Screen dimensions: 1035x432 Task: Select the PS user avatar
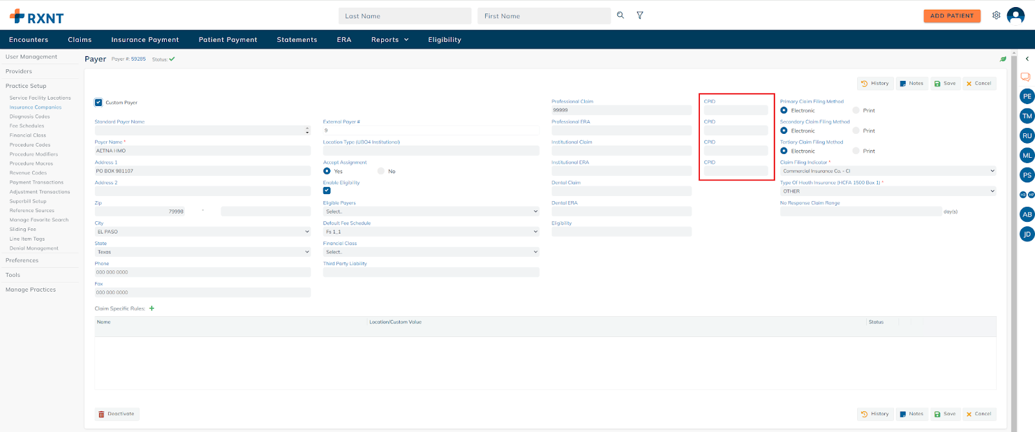coord(1027,175)
